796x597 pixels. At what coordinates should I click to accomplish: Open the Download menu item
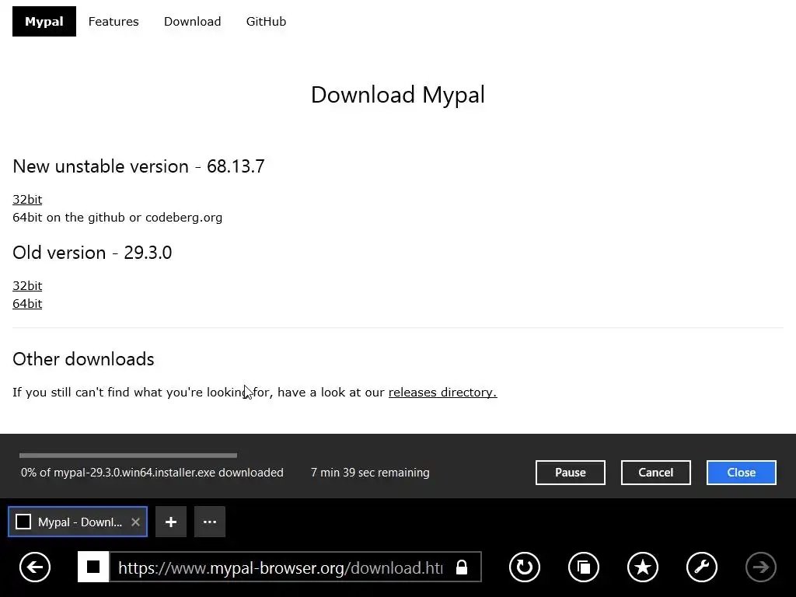(193, 21)
